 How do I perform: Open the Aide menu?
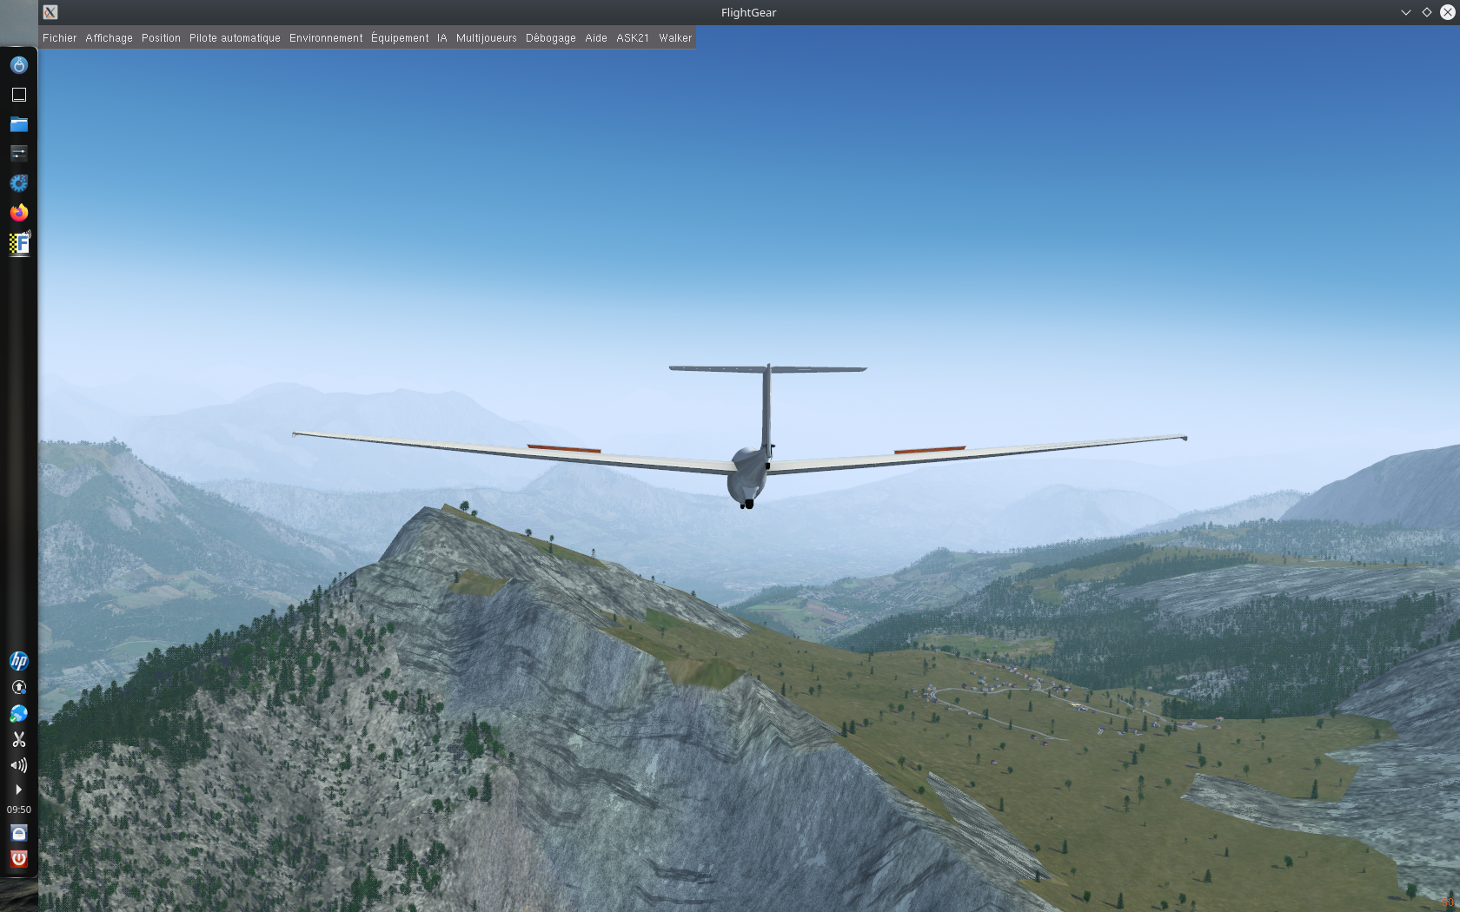pyautogui.click(x=595, y=38)
